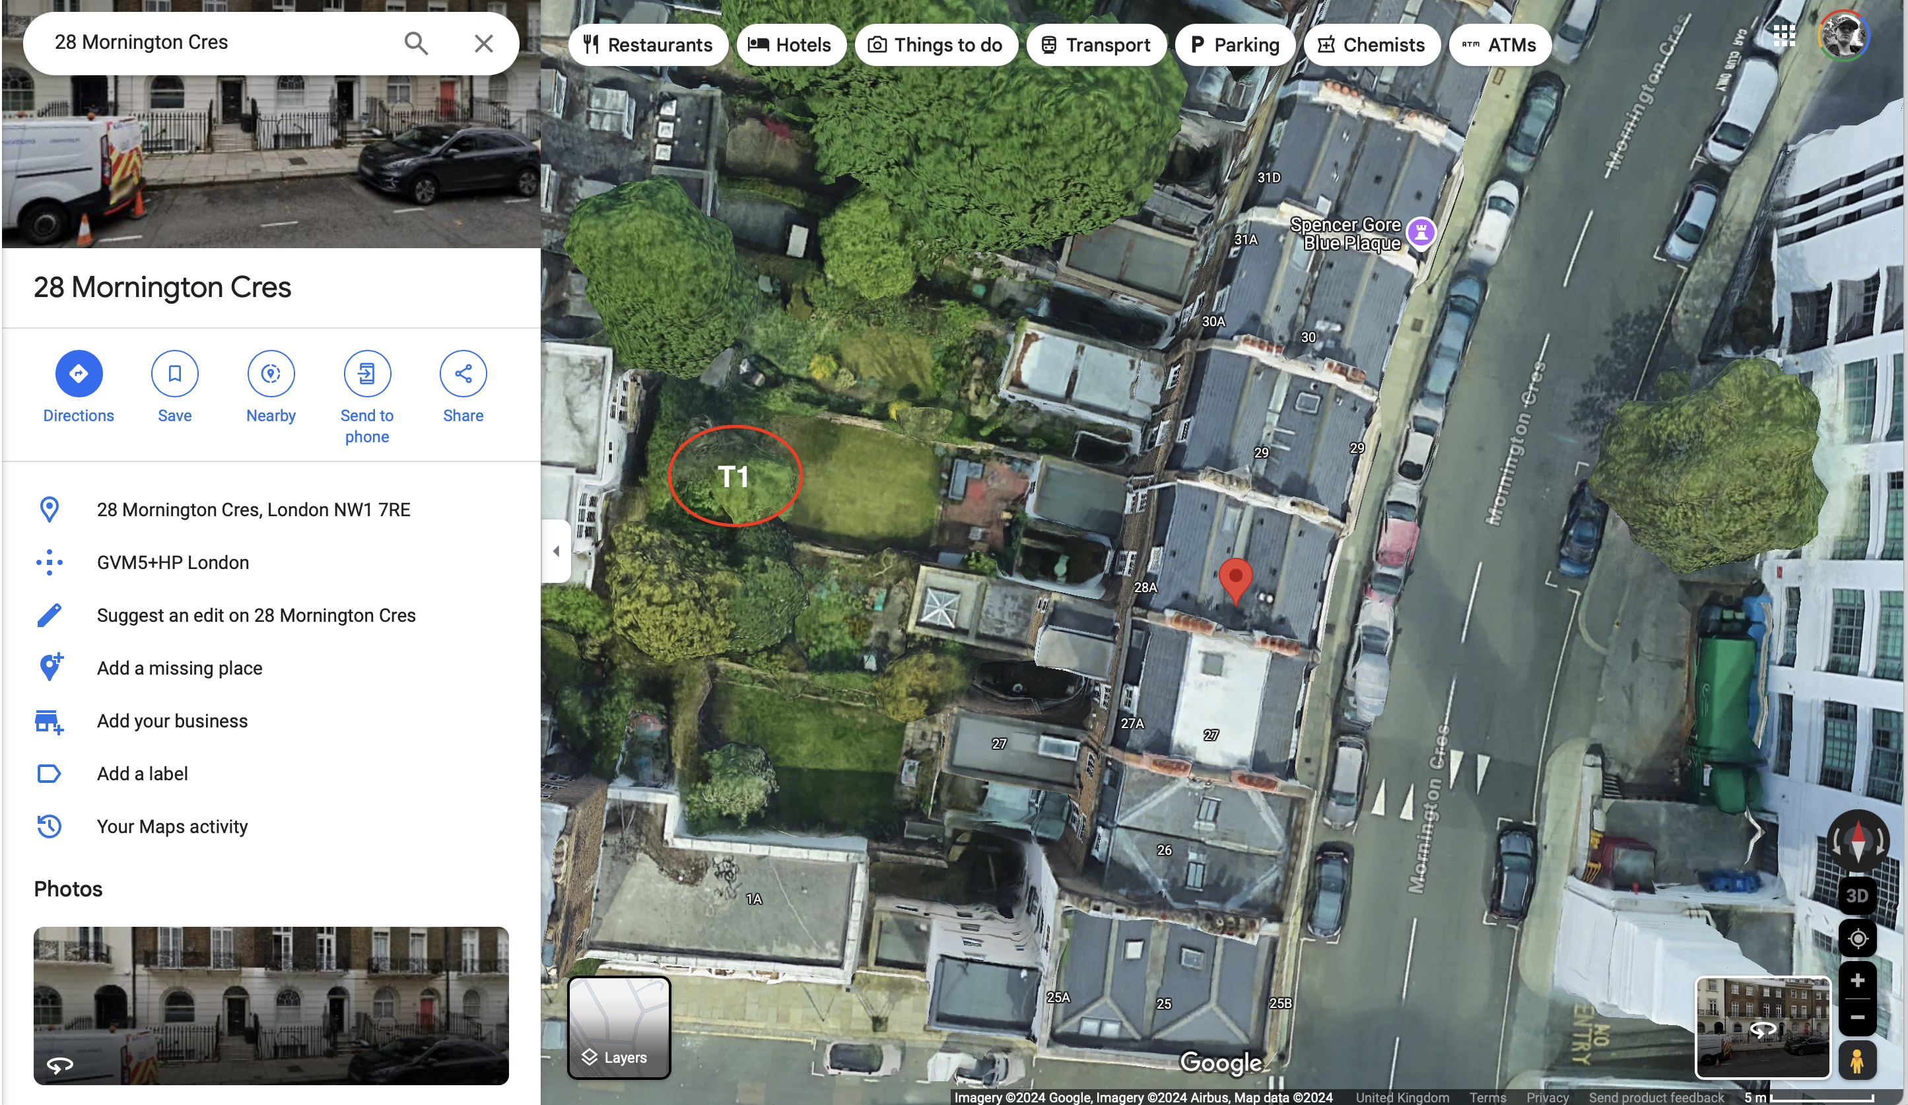Click building label 1A on map
Image resolution: width=1908 pixels, height=1105 pixels.
[x=753, y=899]
